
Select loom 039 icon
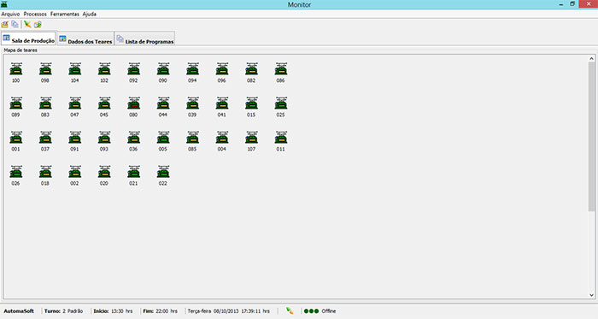pyautogui.click(x=192, y=103)
